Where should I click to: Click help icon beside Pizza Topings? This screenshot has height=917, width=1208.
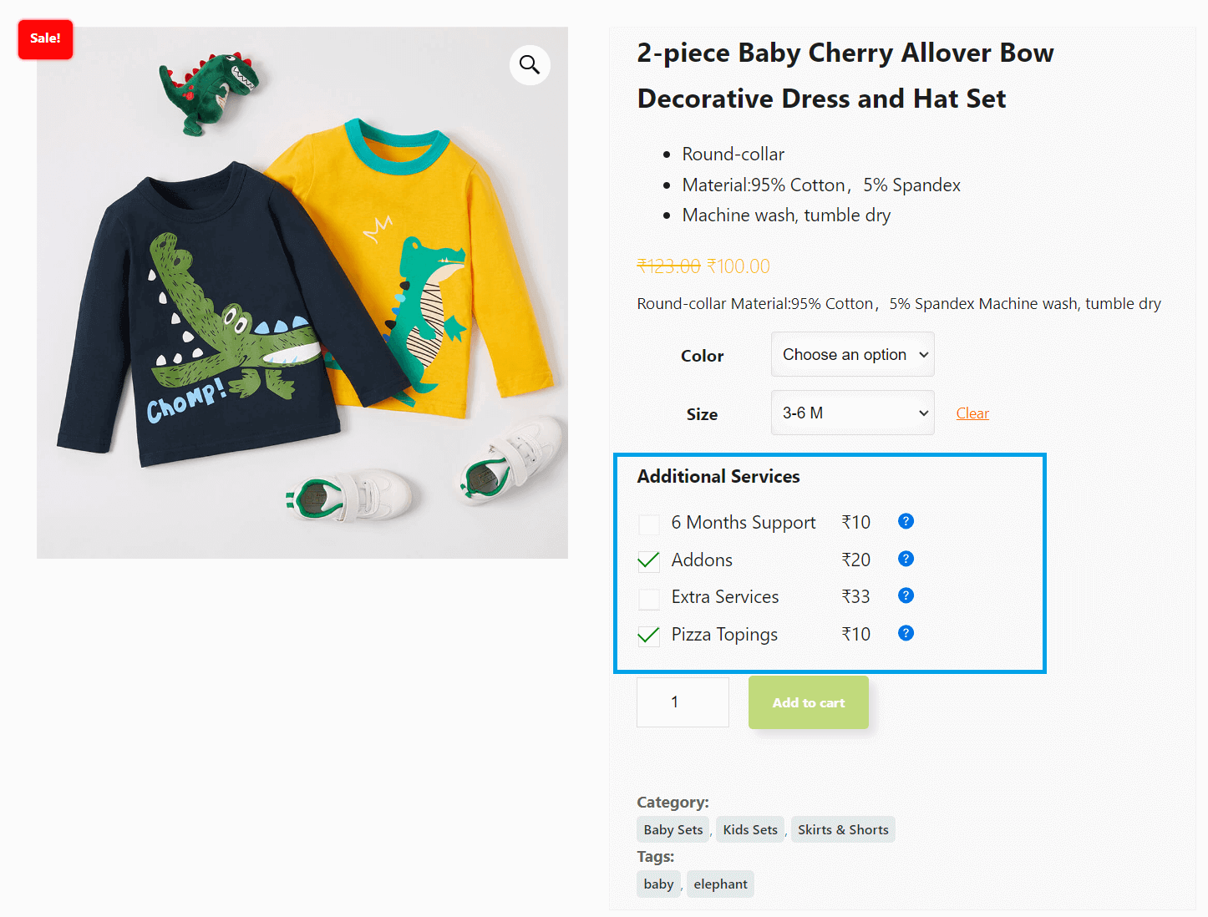click(x=906, y=633)
